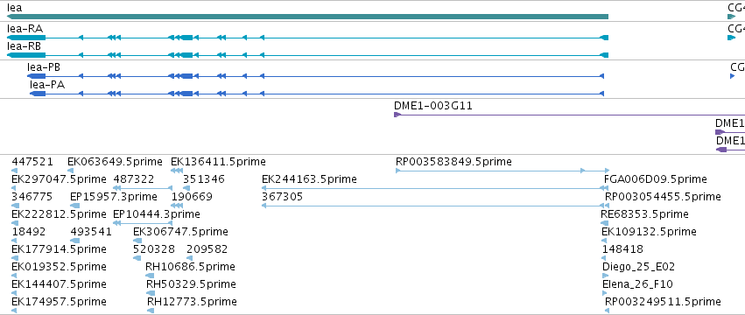Select EST label 447521
Image resolution: width=745 pixels, height=315 pixels.
coord(32,162)
